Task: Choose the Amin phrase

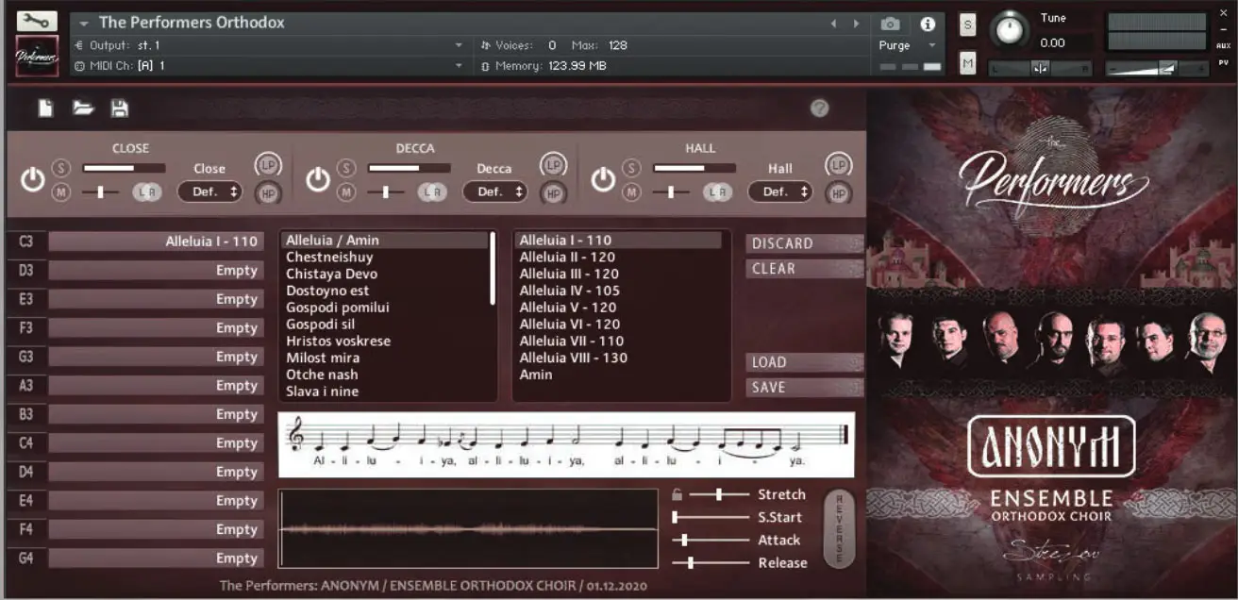Action: click(x=536, y=375)
